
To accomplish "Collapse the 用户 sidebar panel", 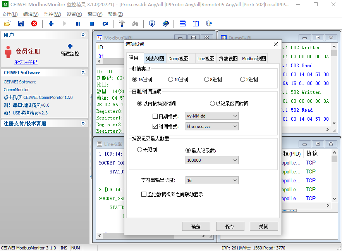I will (83, 35).
